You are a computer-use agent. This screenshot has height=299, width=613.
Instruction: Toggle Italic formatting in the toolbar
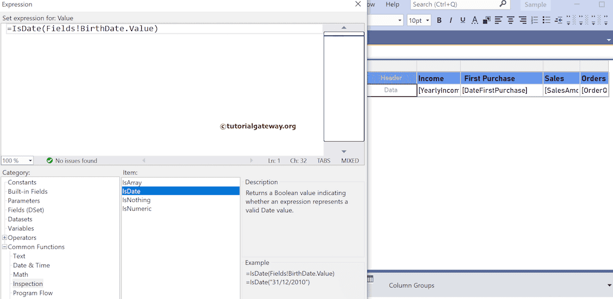tap(451, 20)
